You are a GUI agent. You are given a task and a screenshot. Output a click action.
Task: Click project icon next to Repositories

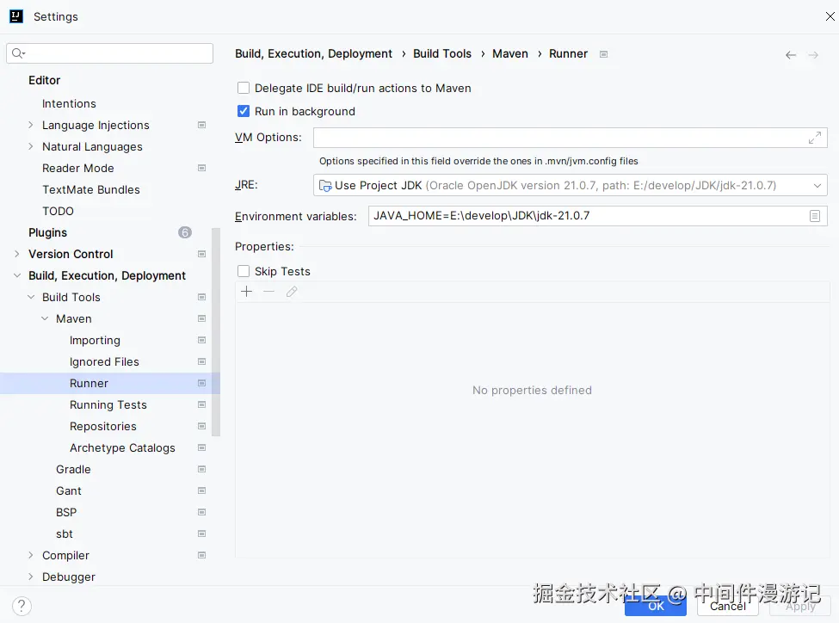201,426
